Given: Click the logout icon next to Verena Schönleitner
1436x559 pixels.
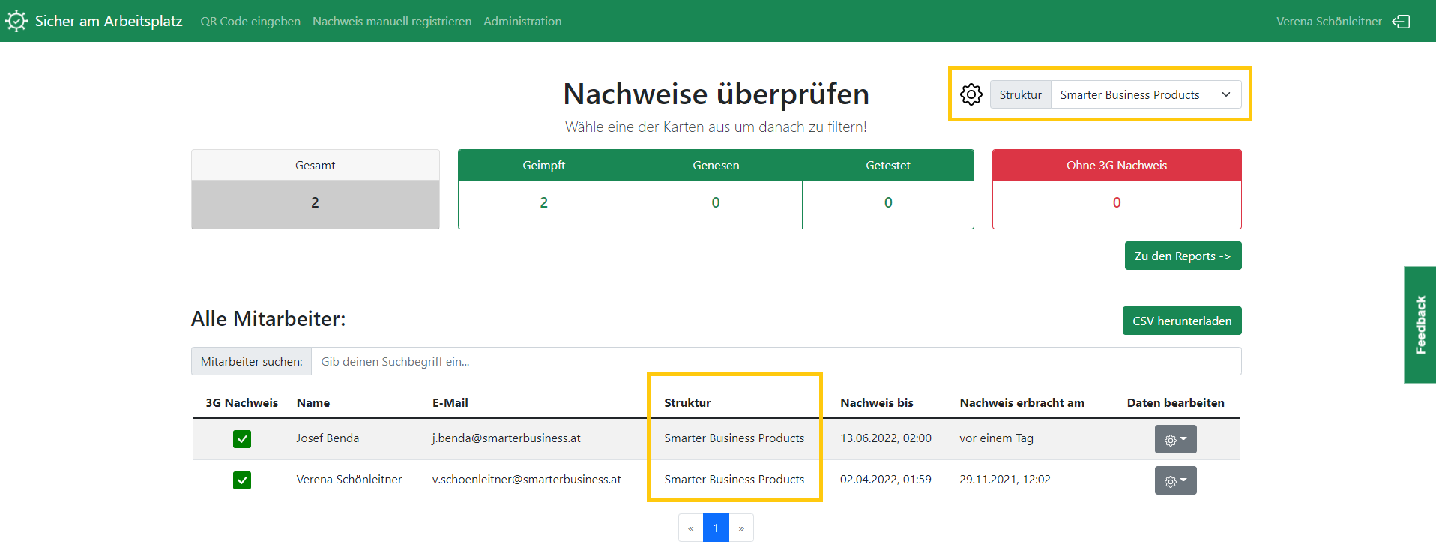Looking at the screenshot, I should (1401, 22).
